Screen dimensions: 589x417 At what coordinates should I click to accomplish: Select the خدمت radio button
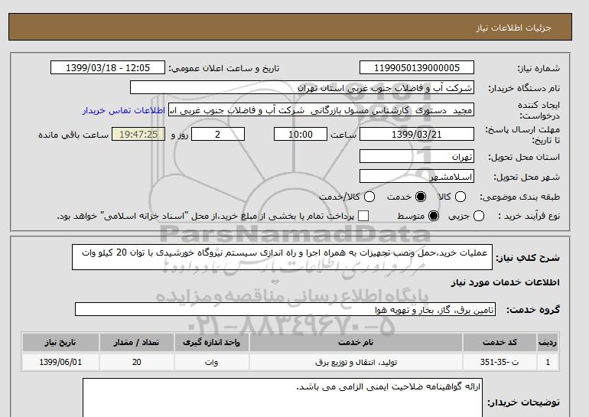point(421,197)
